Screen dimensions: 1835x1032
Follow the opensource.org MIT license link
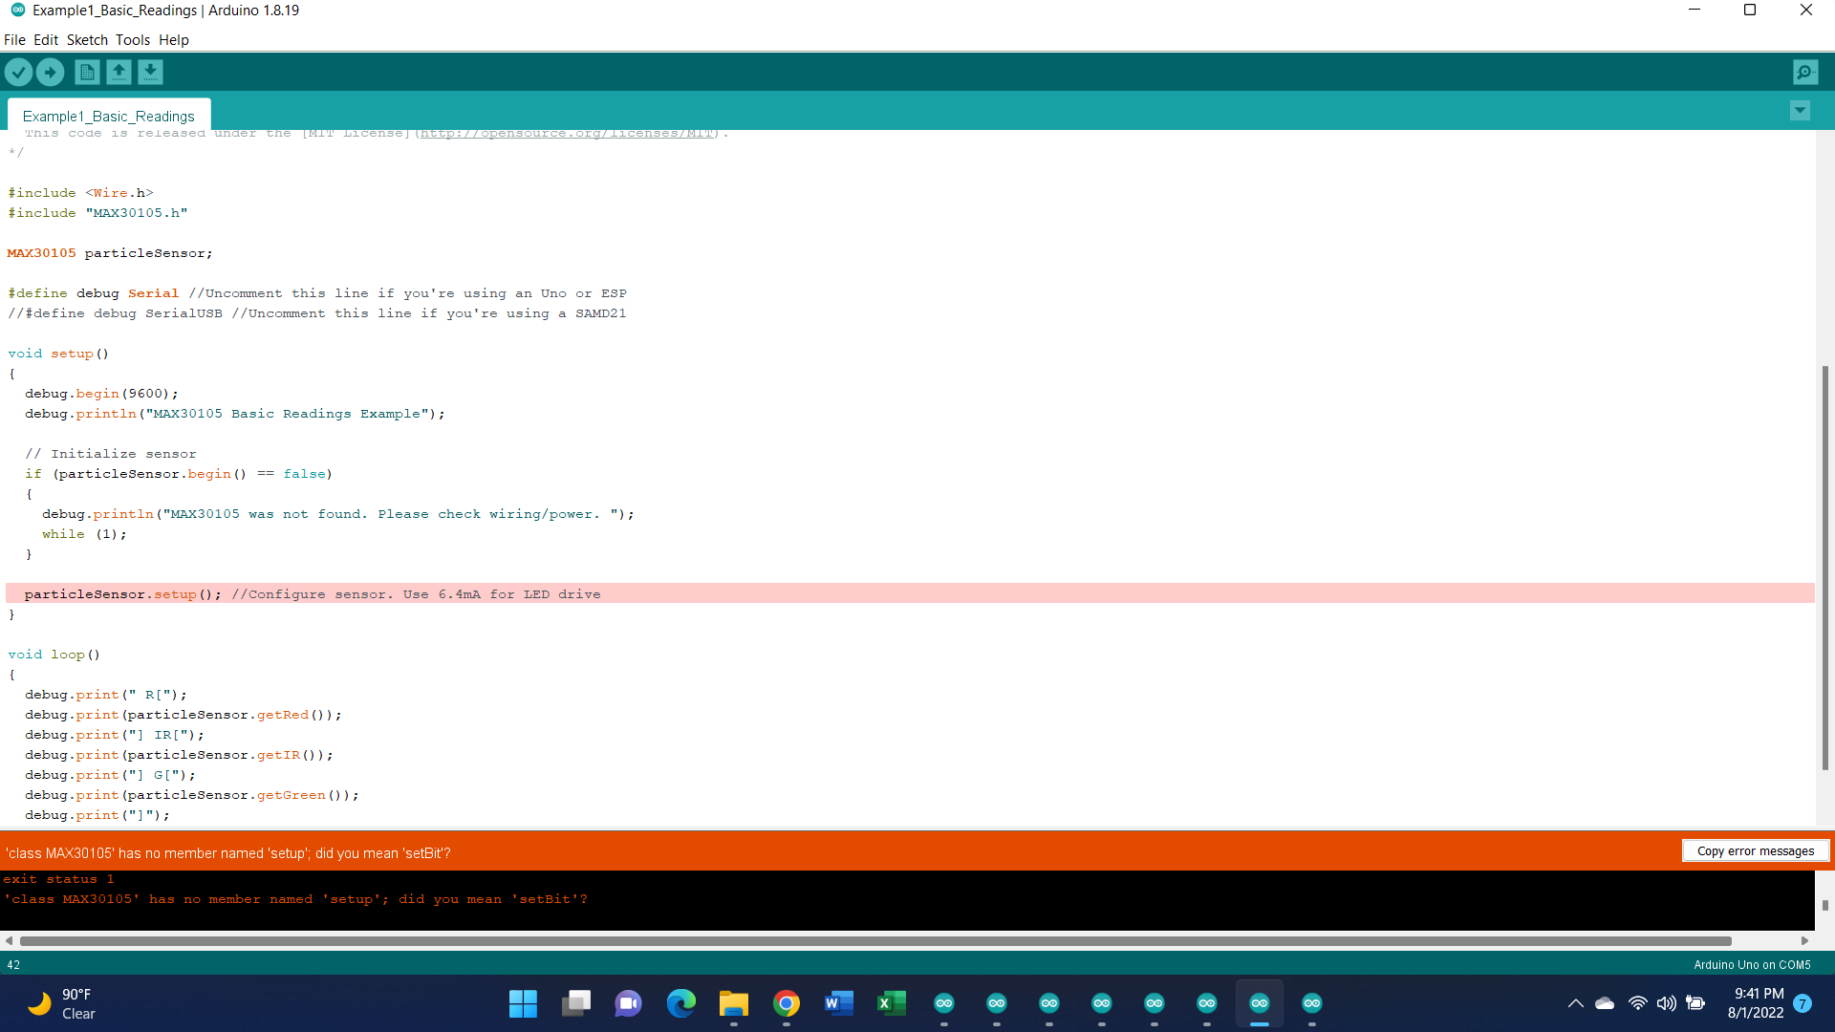pos(568,133)
